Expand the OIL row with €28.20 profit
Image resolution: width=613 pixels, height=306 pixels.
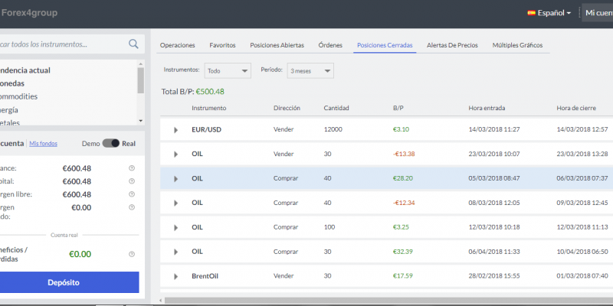coord(176,178)
